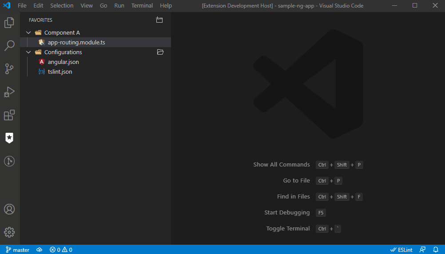Click the Go to File text
The image size is (445, 254).
point(296,180)
